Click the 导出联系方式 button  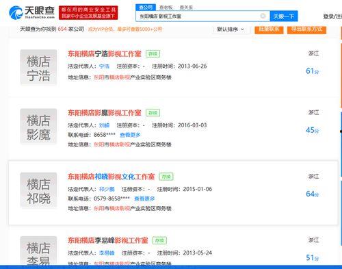306,29
